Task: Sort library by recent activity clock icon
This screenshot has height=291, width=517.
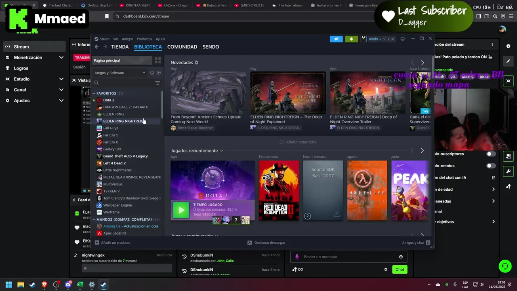Action: point(152,73)
